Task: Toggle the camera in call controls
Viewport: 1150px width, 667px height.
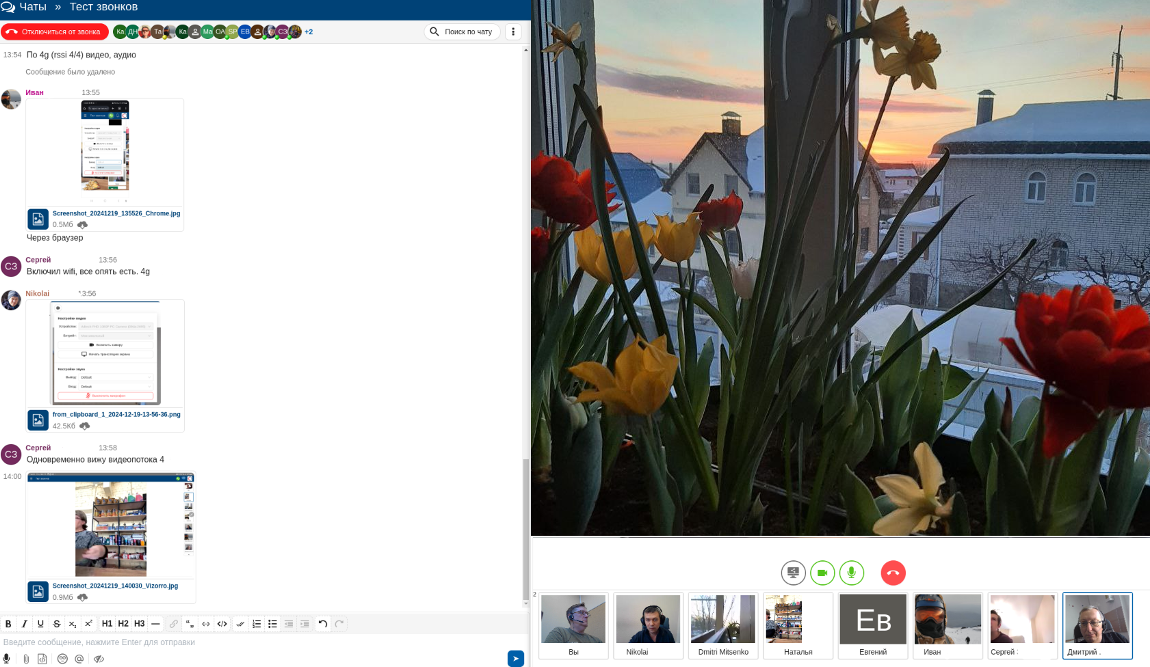Action: (822, 573)
